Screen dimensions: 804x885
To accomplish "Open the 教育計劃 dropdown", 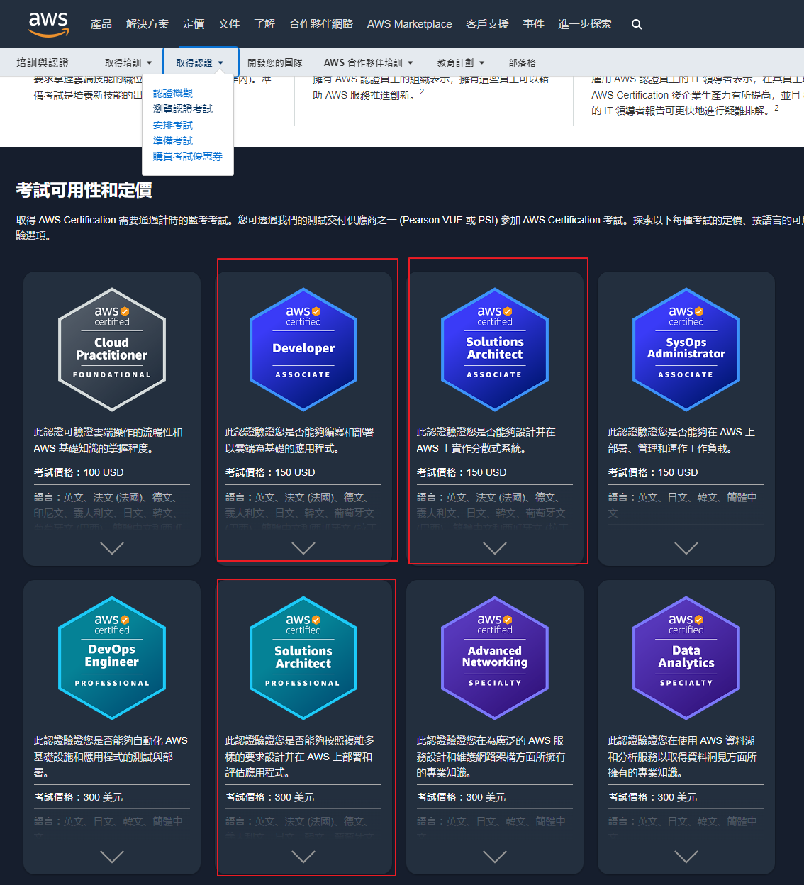I will 461,62.
